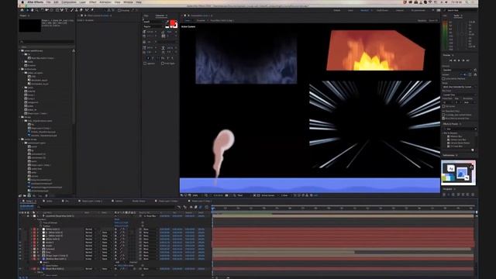Toggle the Hindi Digits checkbox

point(162,64)
